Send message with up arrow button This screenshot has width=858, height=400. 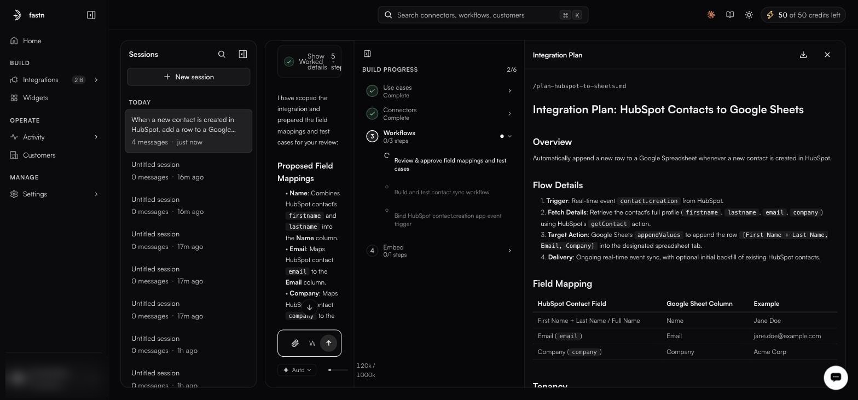[x=328, y=343]
